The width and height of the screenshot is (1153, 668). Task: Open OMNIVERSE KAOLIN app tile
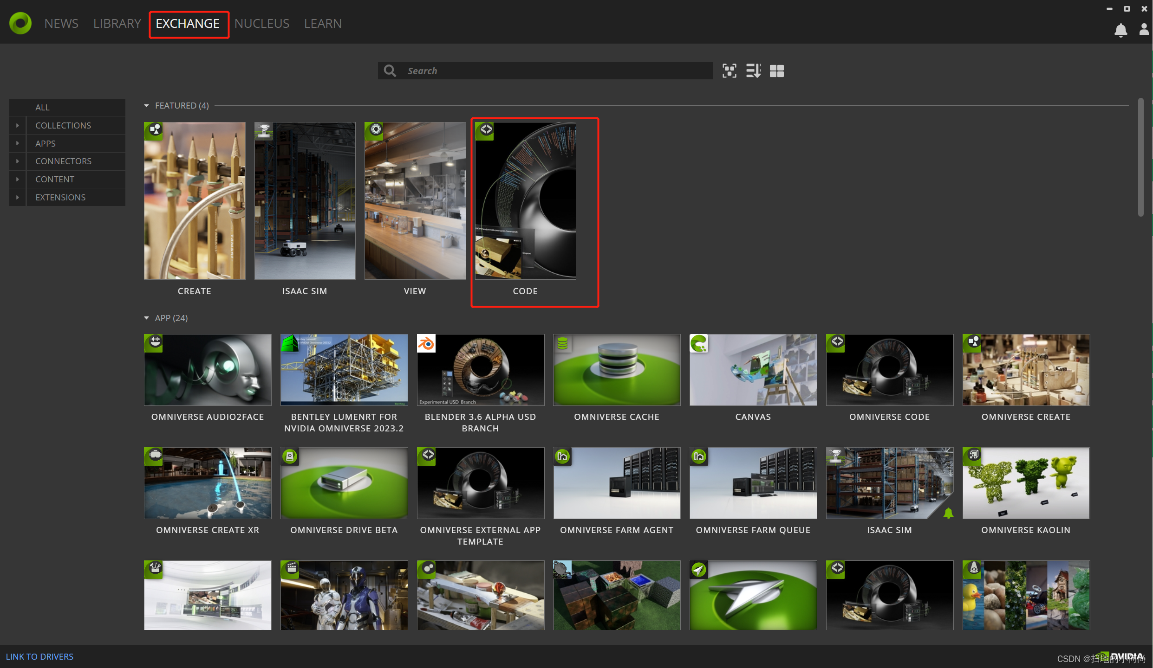point(1026,483)
